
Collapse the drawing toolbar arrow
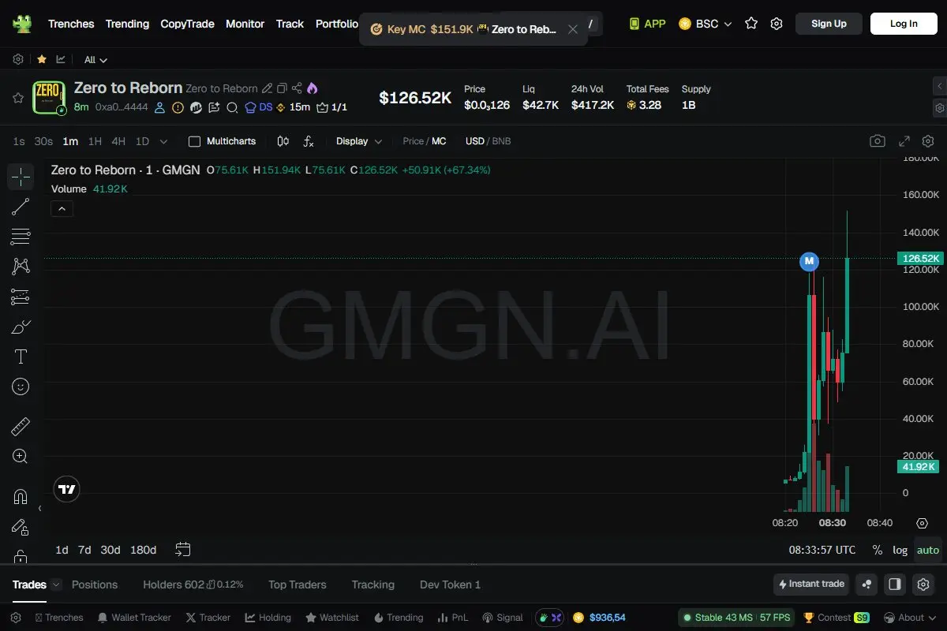click(39, 508)
